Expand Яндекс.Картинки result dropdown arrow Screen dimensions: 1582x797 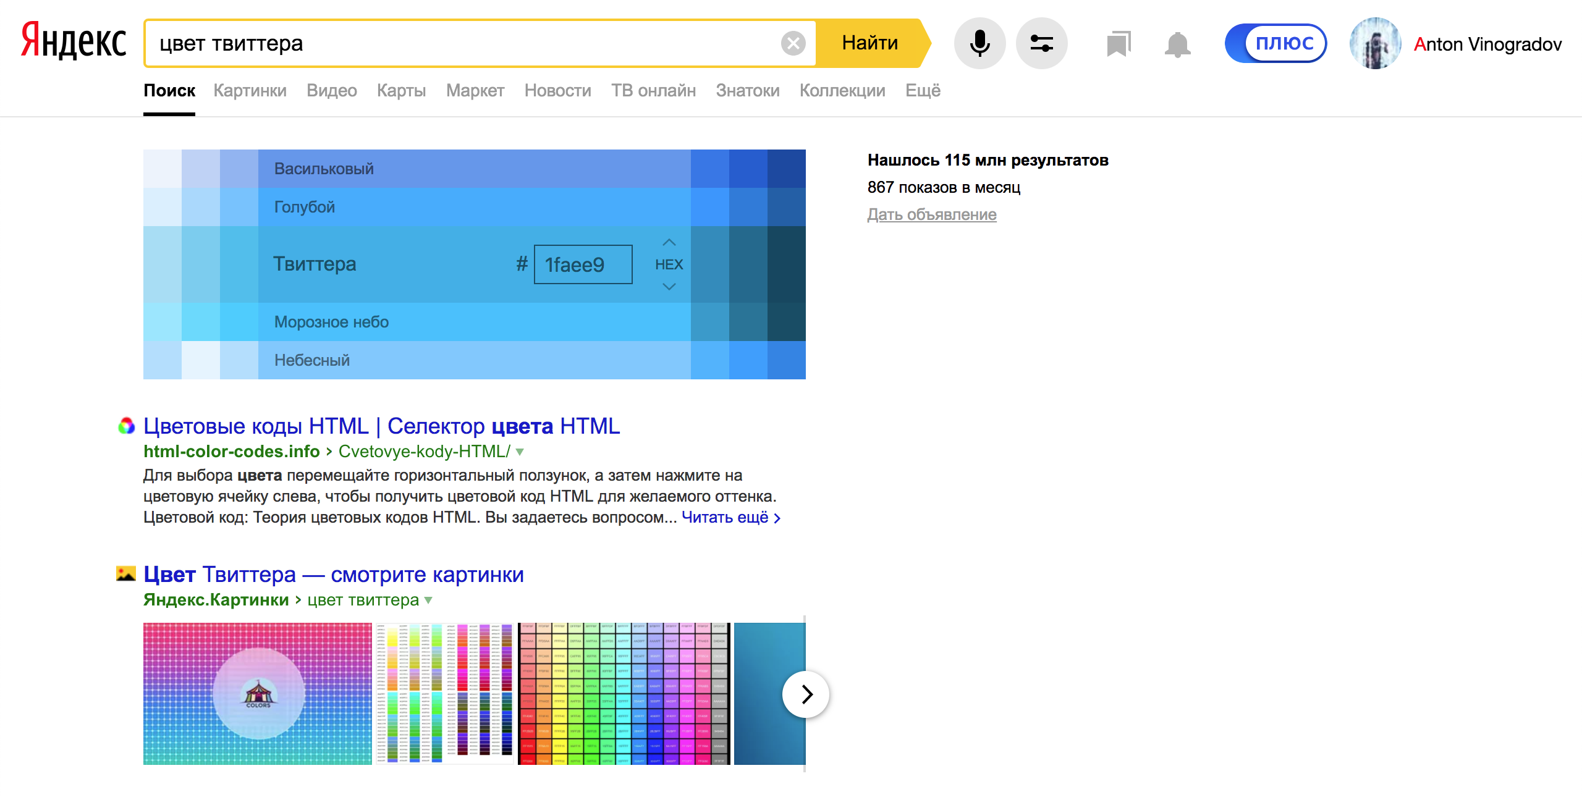click(428, 601)
